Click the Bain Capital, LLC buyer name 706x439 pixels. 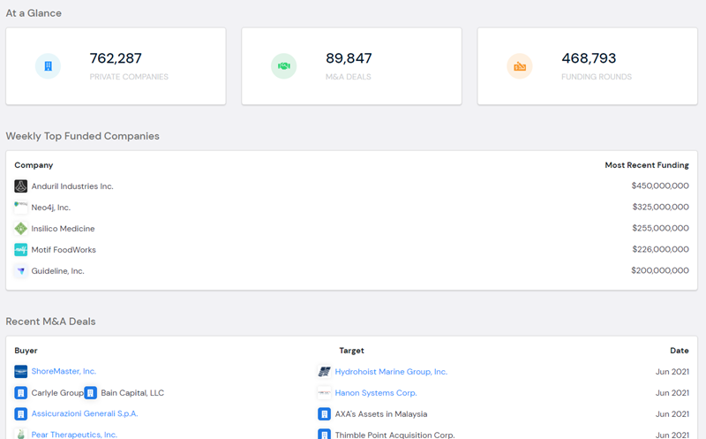[132, 393]
